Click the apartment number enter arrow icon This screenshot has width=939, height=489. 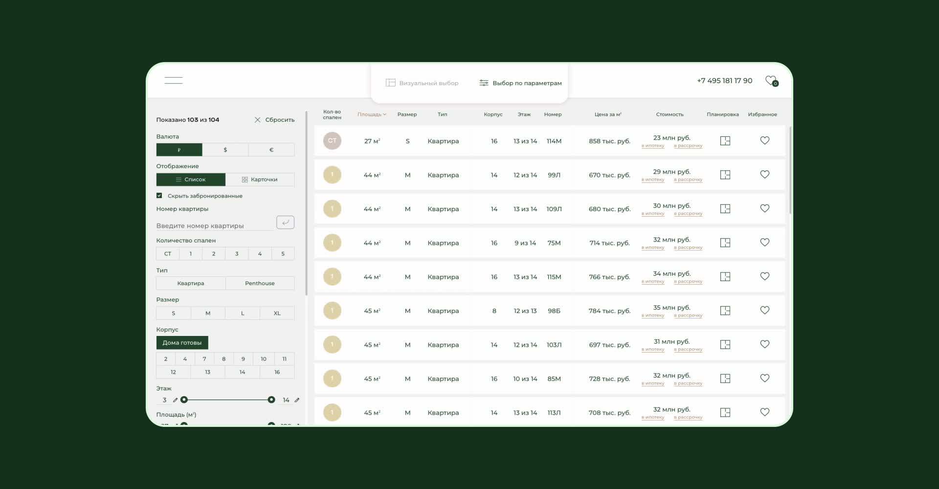[285, 222]
